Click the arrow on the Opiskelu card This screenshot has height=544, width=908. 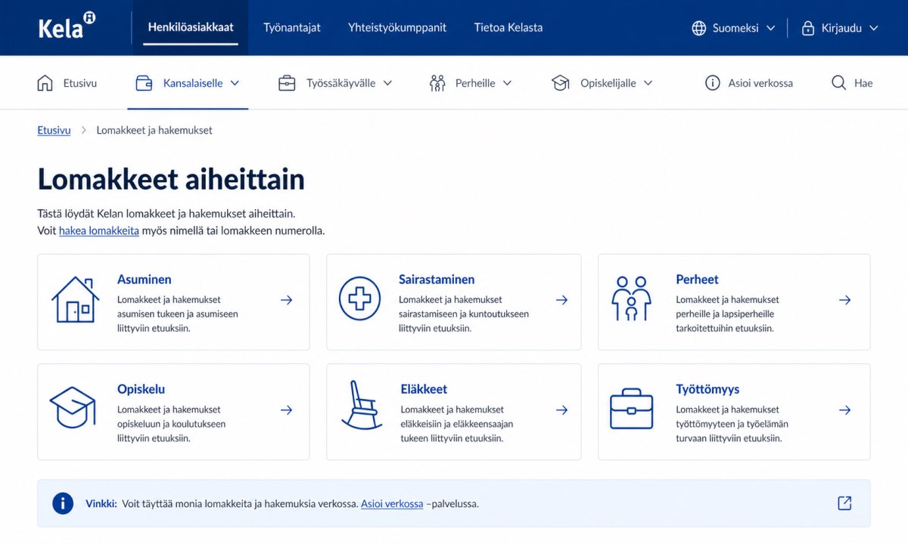(286, 410)
